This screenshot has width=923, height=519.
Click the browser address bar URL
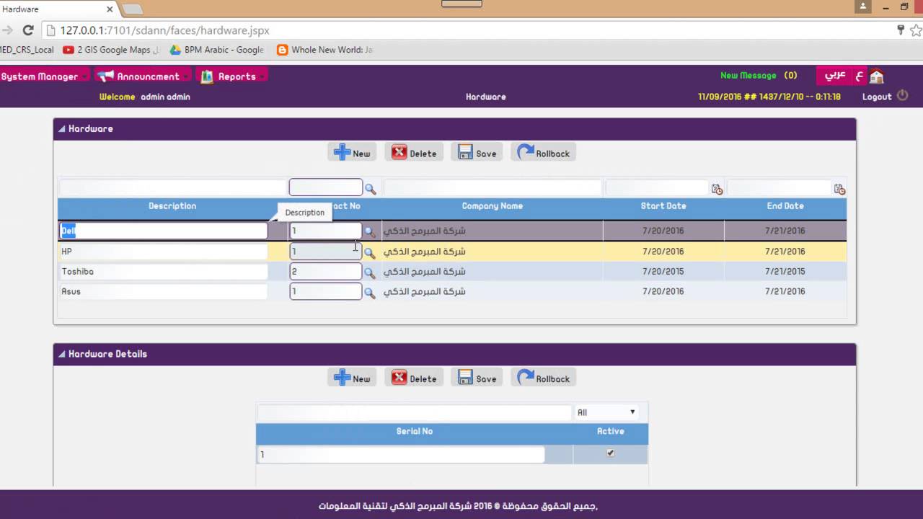164,30
